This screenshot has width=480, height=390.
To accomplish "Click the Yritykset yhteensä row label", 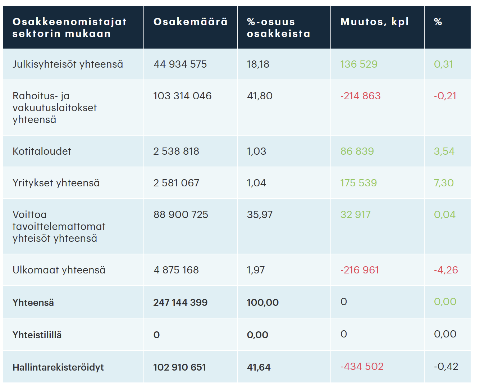I will (56, 183).
